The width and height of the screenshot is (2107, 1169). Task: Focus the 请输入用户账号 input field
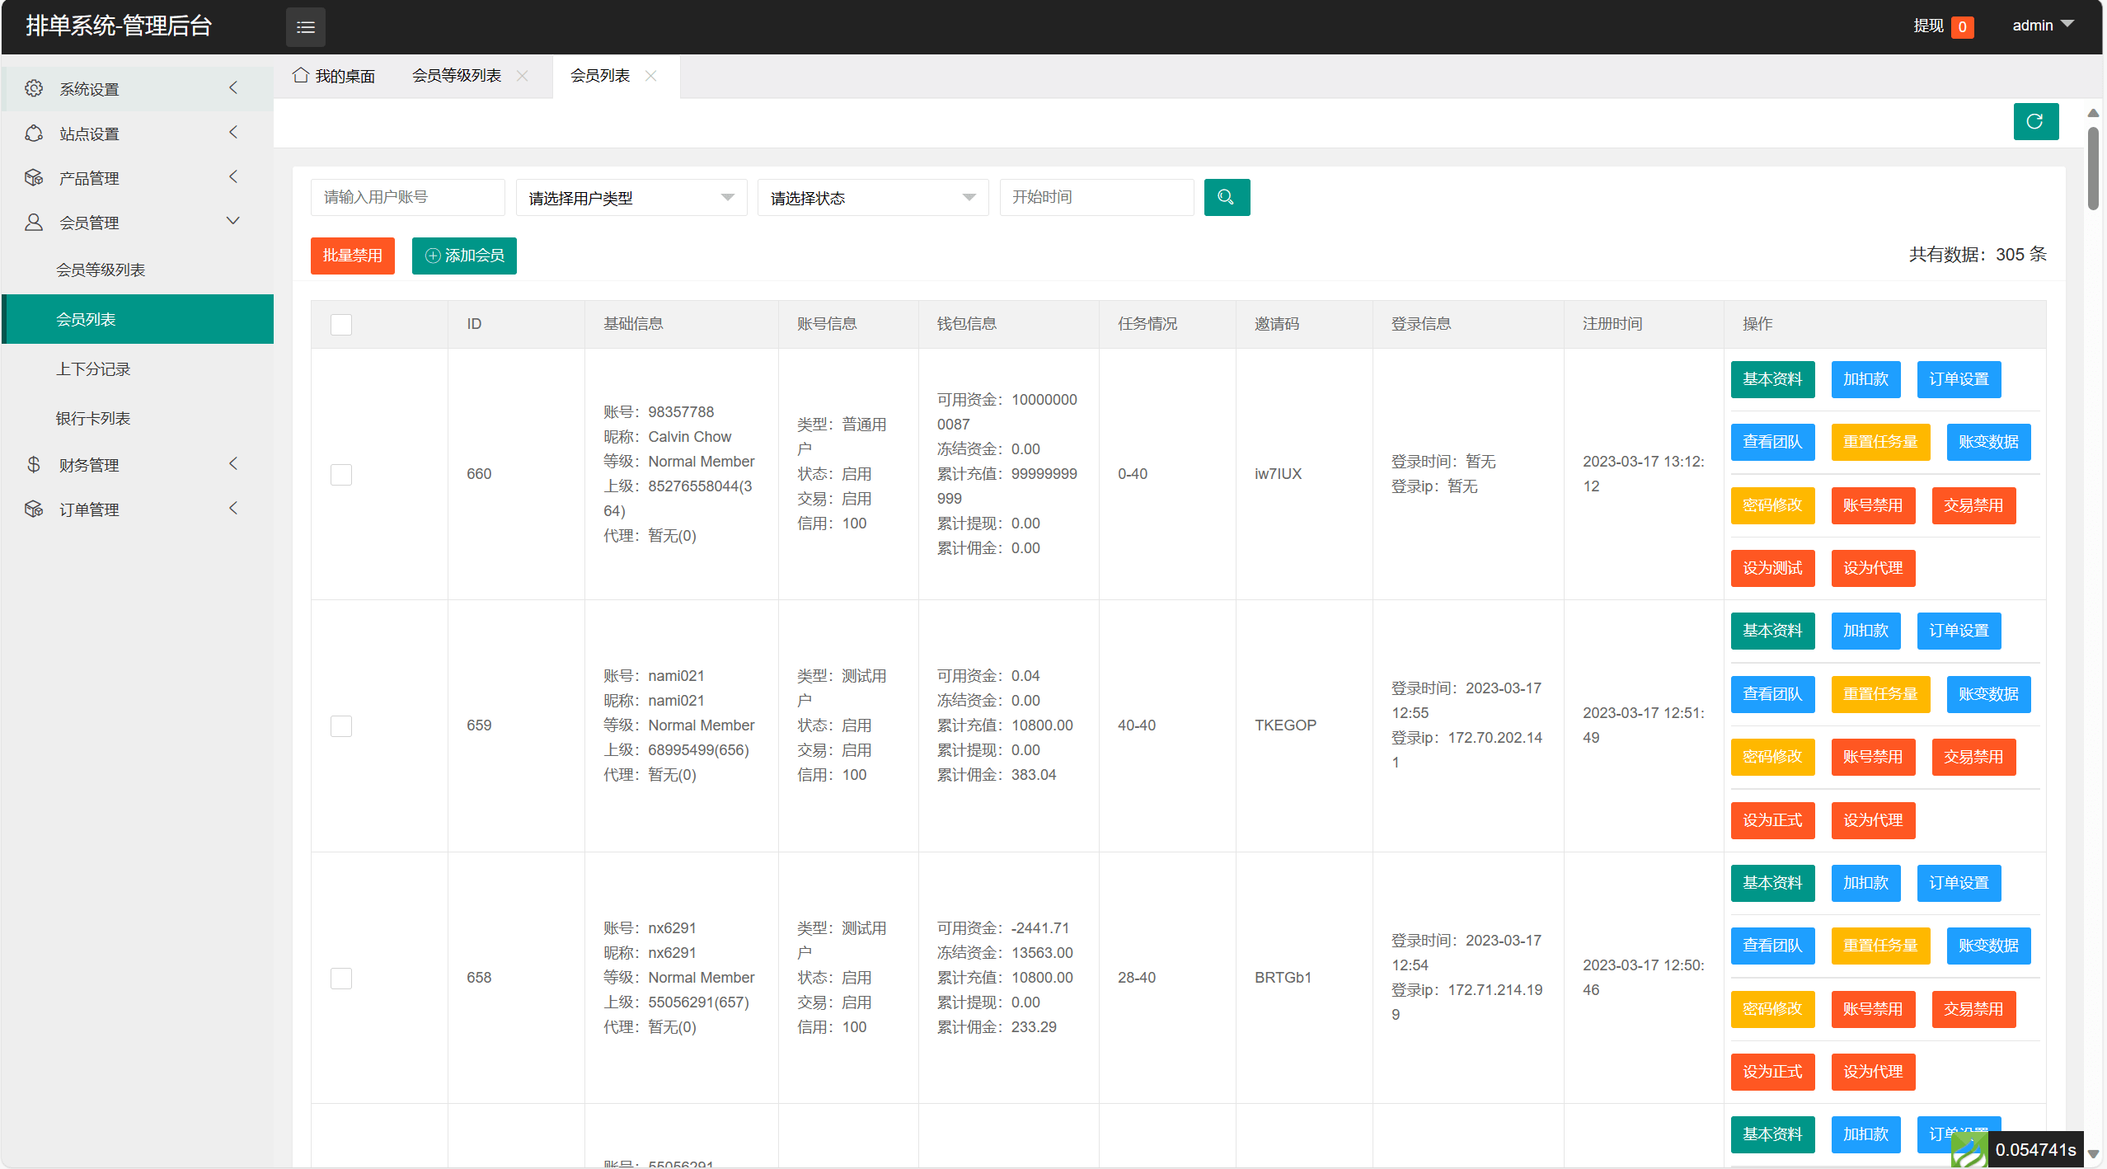click(408, 198)
